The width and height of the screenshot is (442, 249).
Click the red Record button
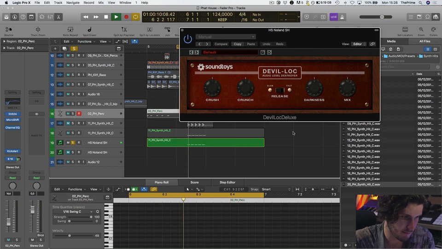(x=126, y=17)
